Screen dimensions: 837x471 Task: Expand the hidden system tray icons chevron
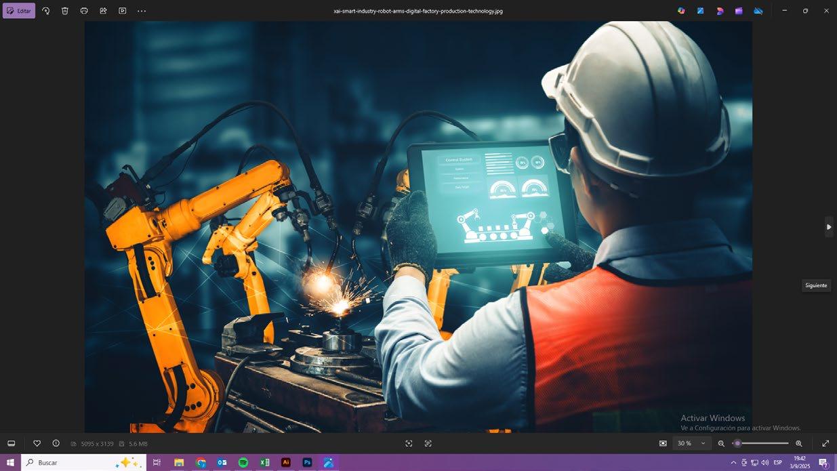click(x=733, y=462)
